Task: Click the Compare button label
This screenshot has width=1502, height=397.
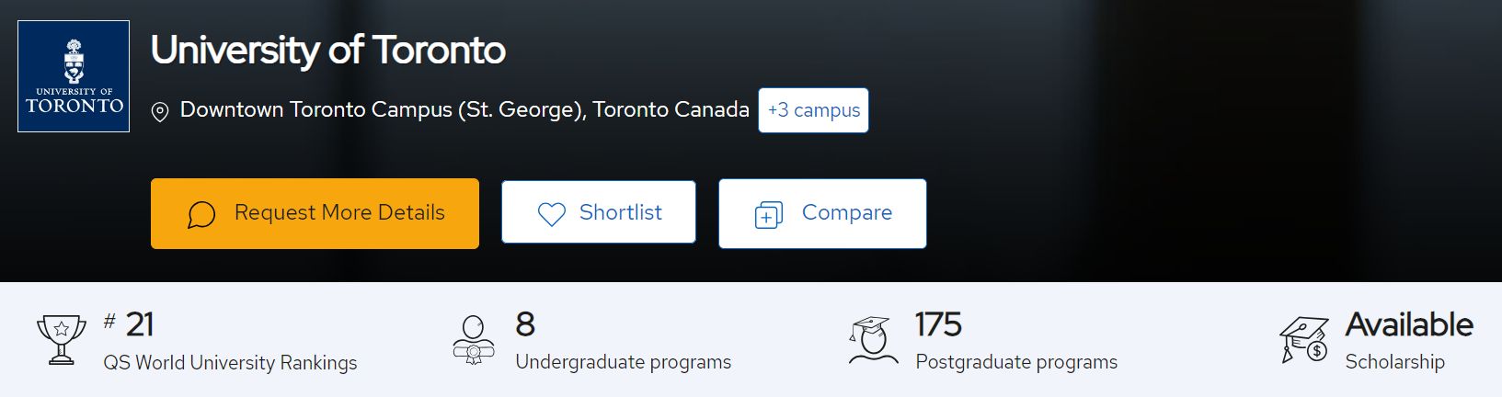Action: 846,212
